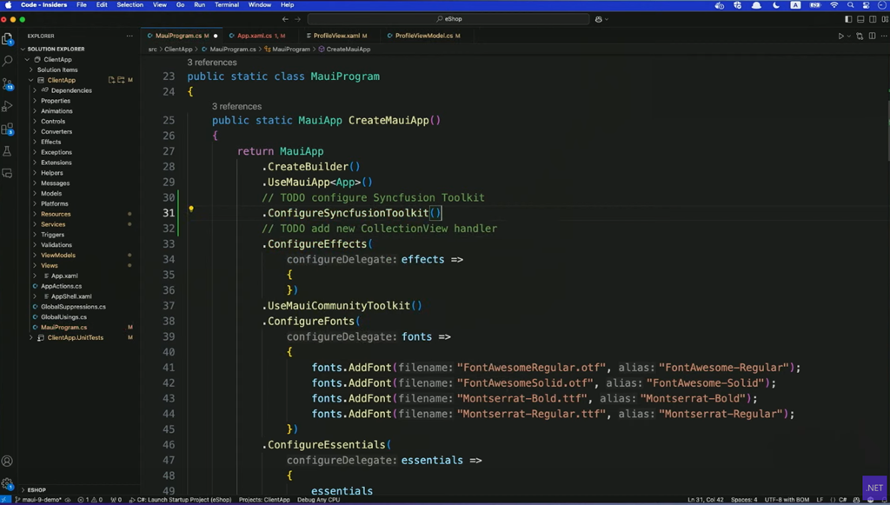Image resolution: width=890 pixels, height=505 pixels.
Task: Click the Run play button in editor toolbar
Action: click(840, 37)
